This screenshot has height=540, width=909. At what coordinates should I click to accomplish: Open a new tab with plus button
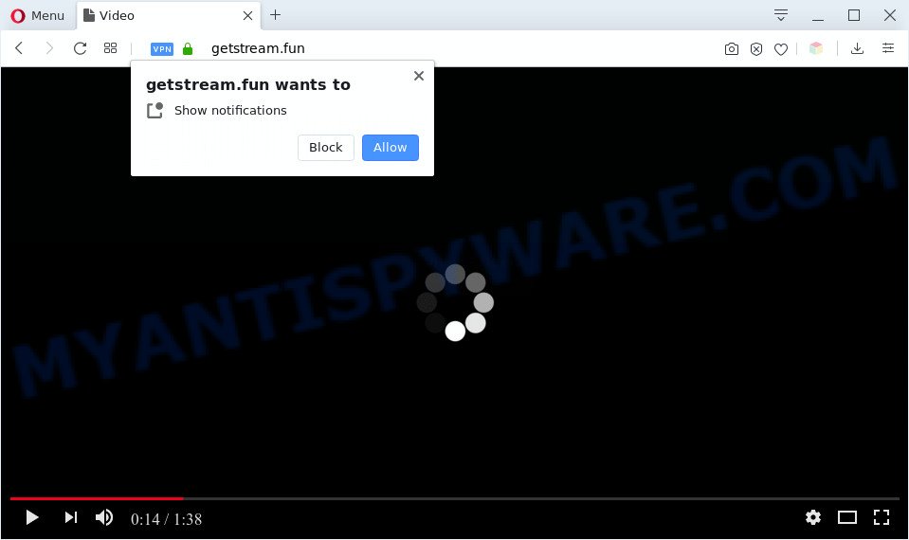(276, 15)
